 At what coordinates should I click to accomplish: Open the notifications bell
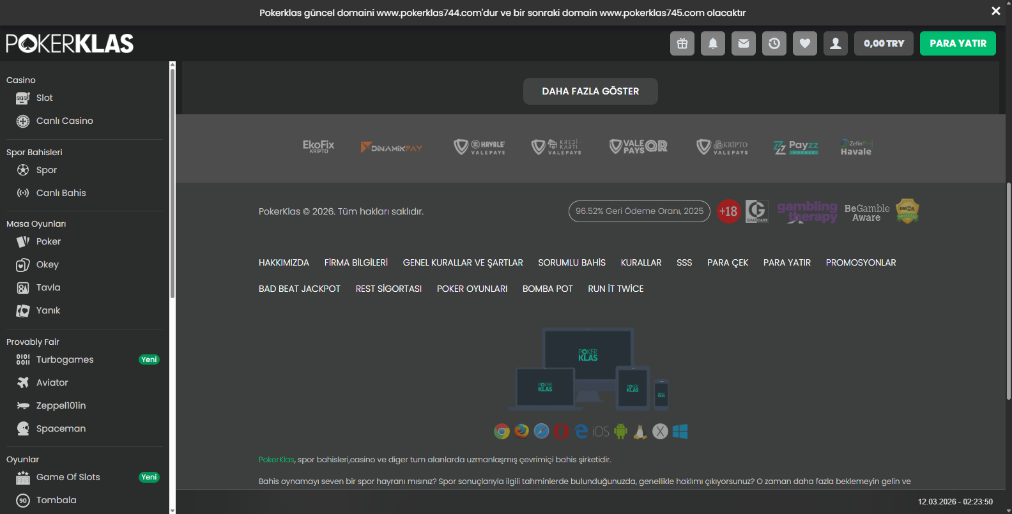pos(713,43)
